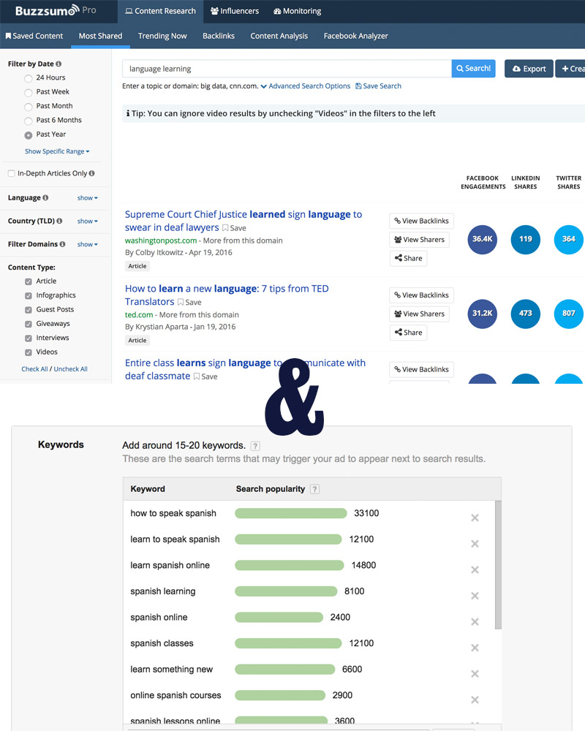
Task: Click the Search! button
Action: click(474, 69)
